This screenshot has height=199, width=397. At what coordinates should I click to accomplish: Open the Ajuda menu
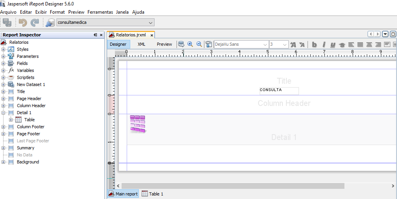click(138, 12)
